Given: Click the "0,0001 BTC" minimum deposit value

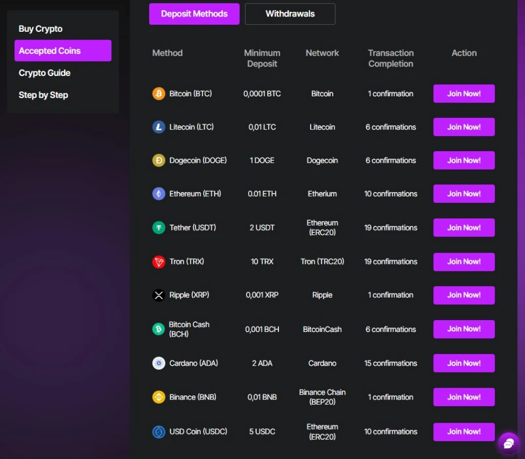Looking at the screenshot, I should (262, 94).
